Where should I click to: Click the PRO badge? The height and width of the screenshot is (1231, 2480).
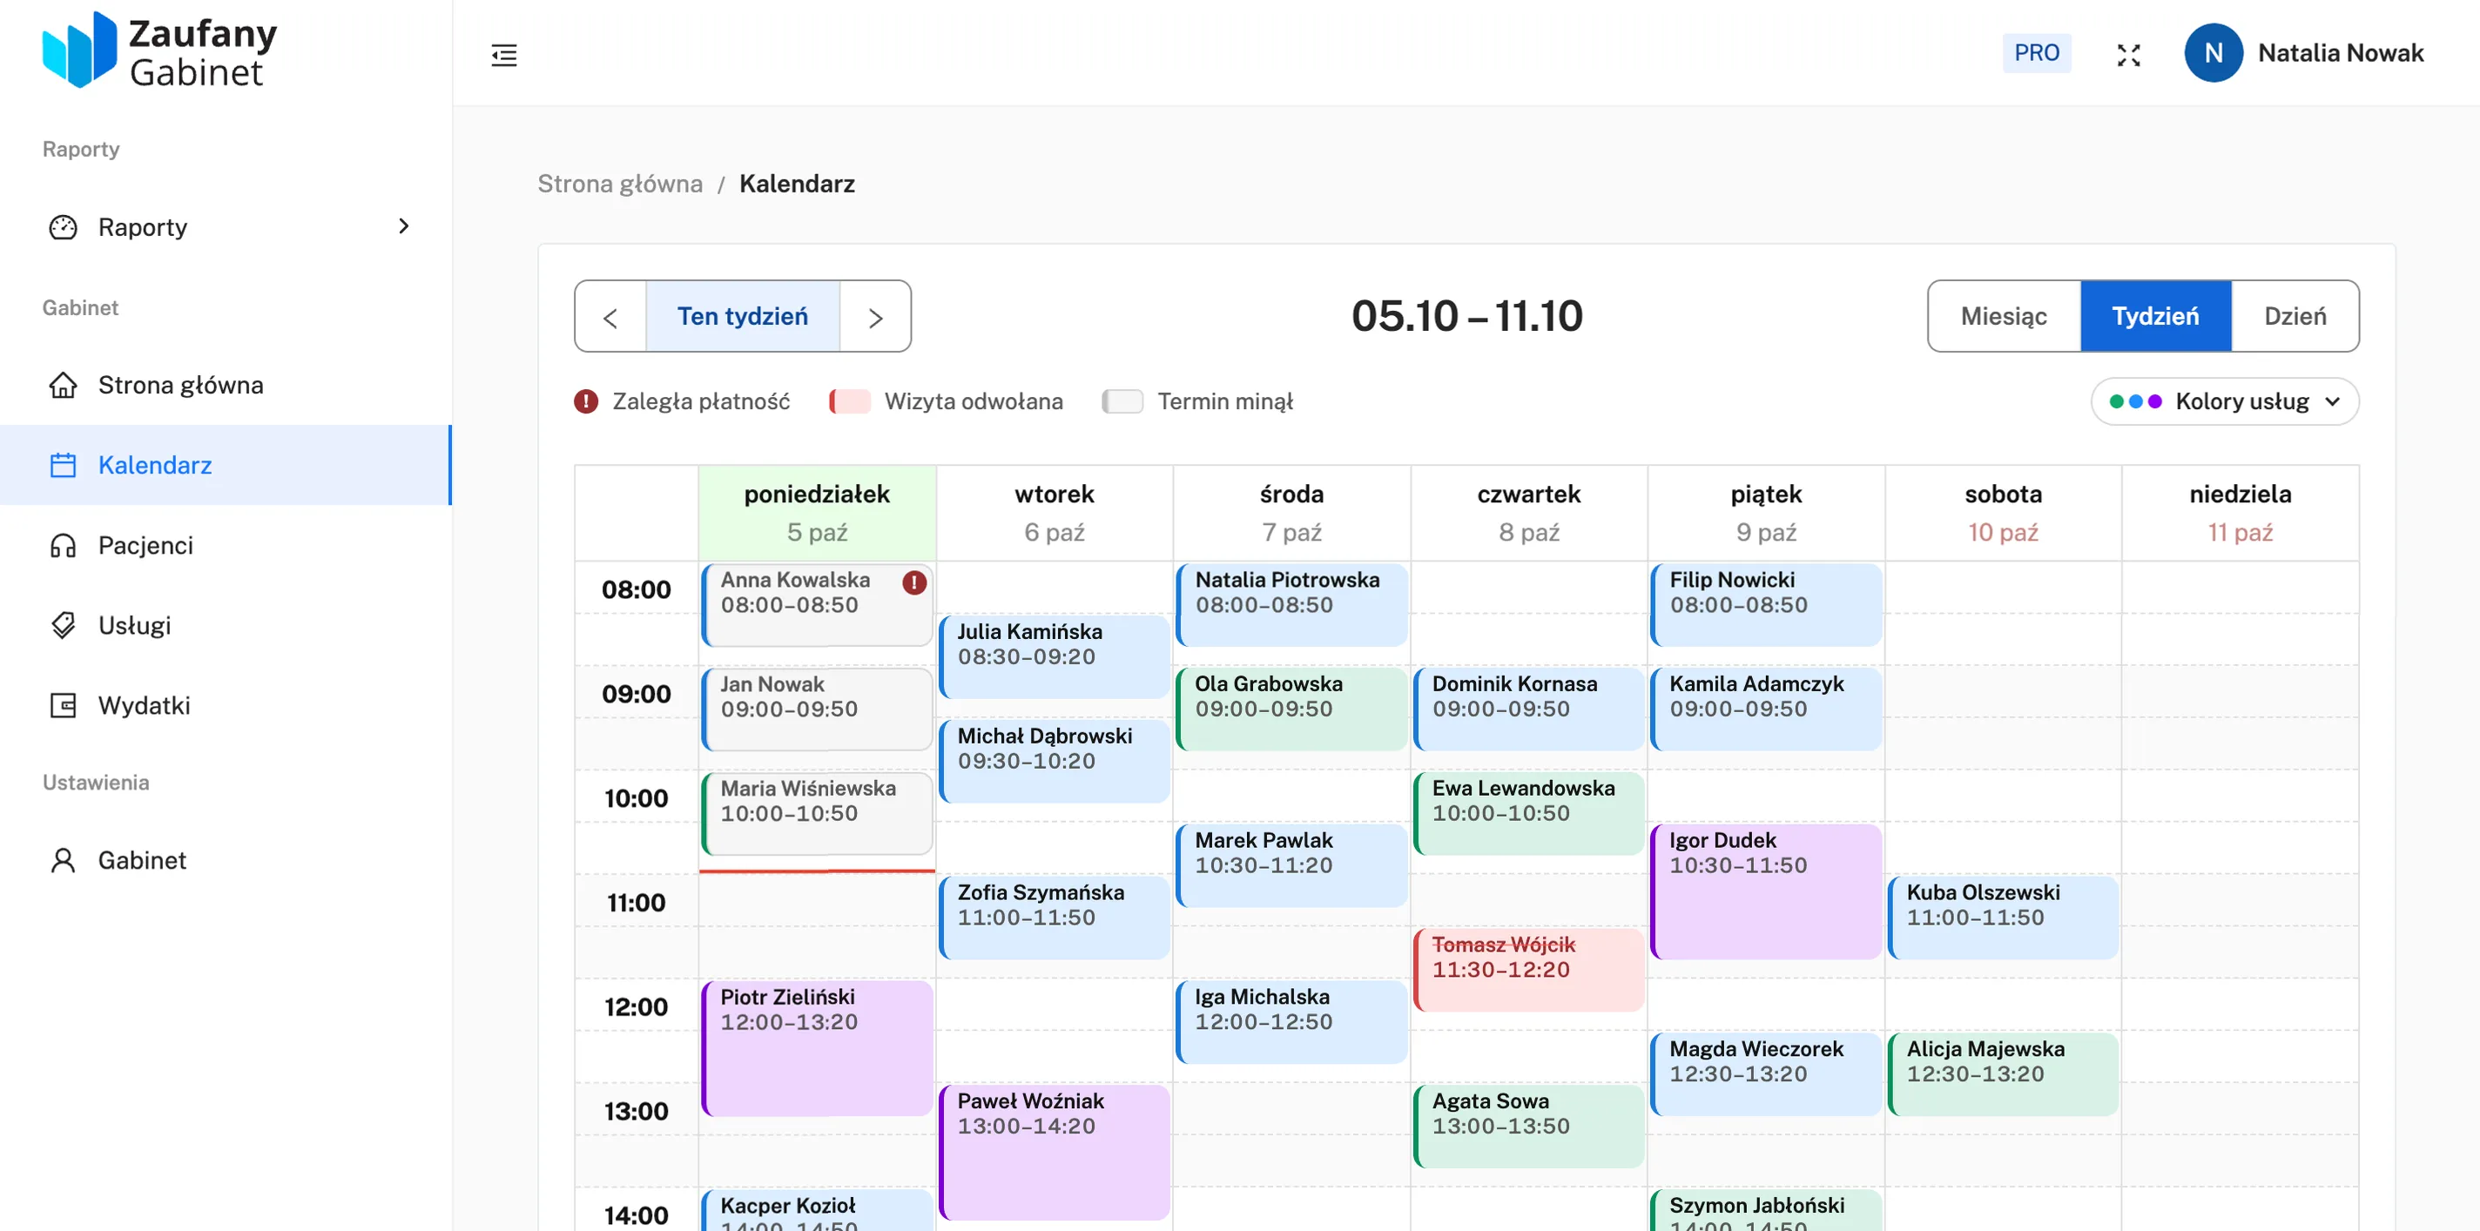[2036, 53]
